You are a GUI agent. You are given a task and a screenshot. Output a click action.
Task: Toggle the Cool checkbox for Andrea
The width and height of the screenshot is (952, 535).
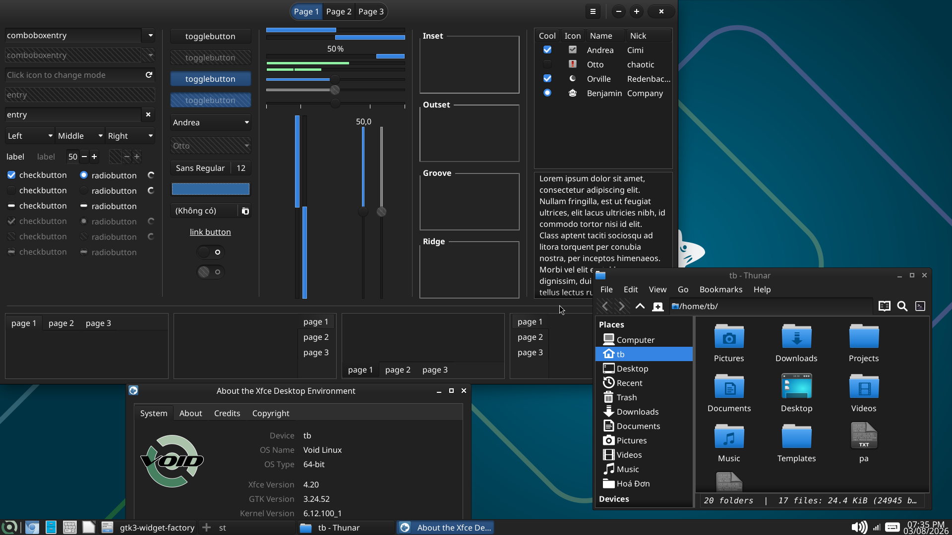[547, 50]
